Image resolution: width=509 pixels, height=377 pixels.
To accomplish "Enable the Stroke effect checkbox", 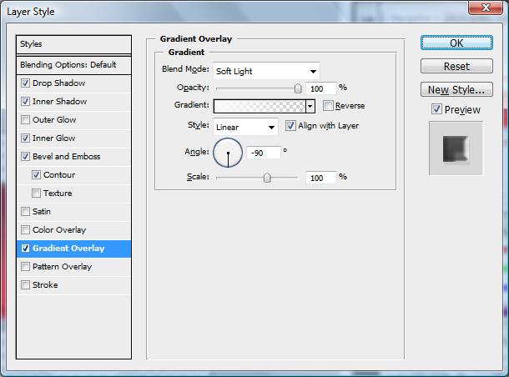I will pyautogui.click(x=26, y=285).
